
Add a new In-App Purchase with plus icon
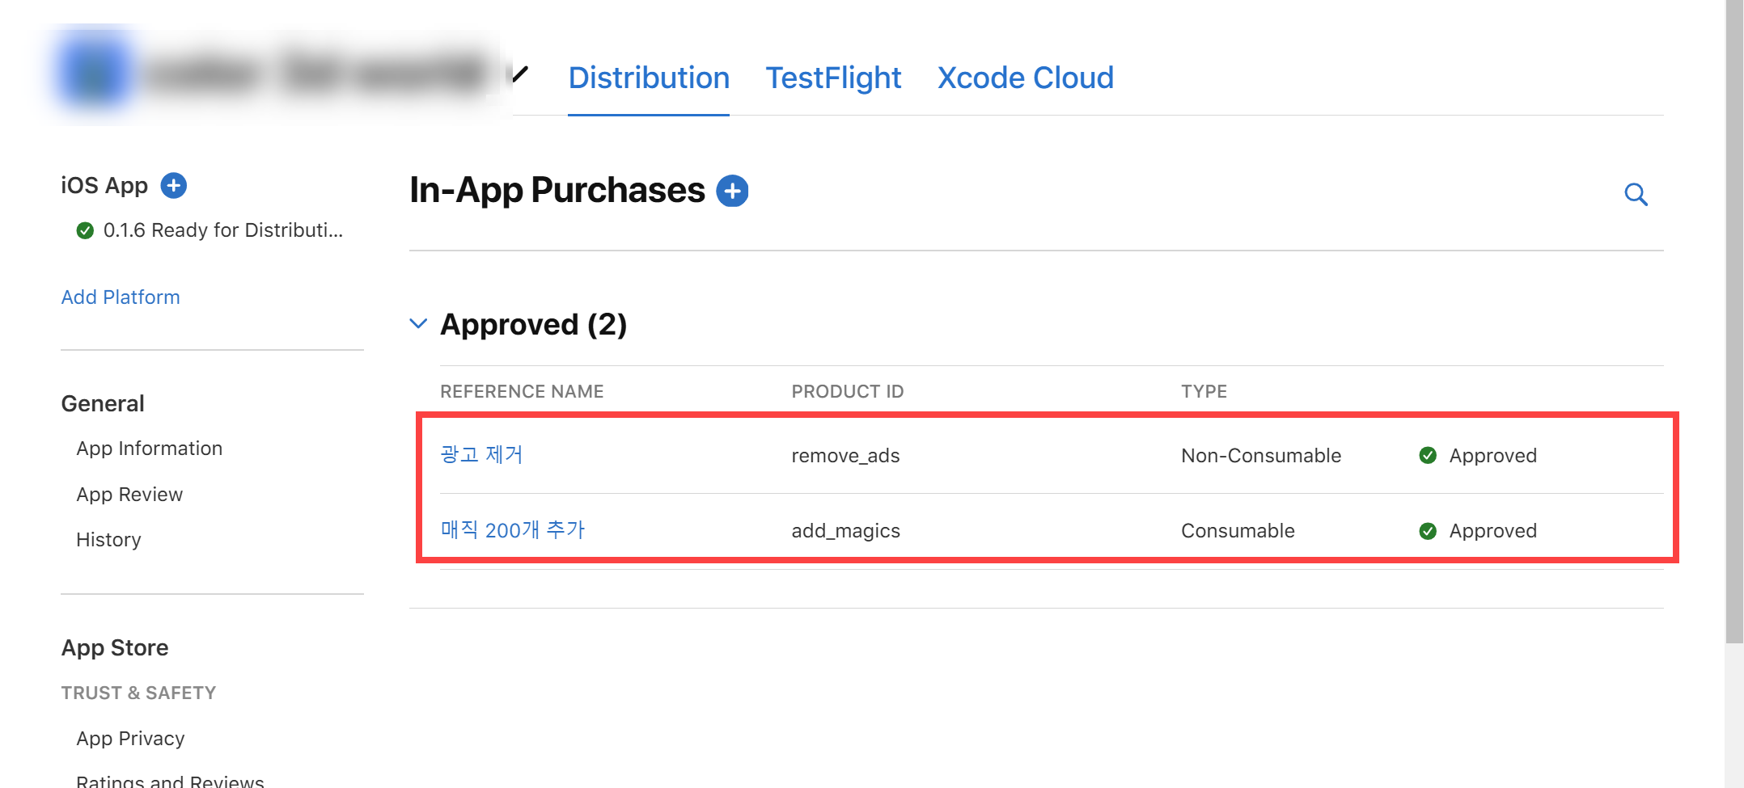732,192
